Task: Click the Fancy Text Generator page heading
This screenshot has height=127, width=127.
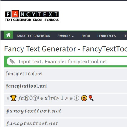Action: (x=66, y=49)
